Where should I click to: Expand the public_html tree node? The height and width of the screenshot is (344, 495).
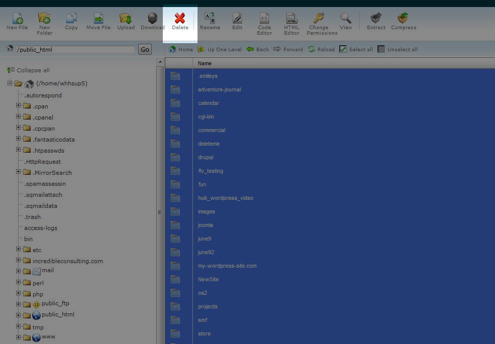pos(19,315)
